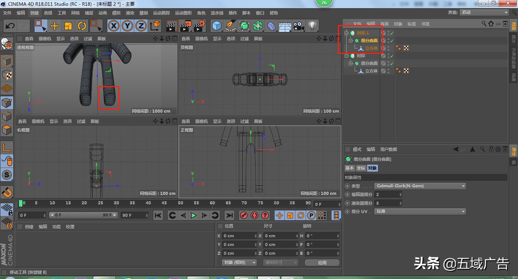Collapse the 对称.1 tree item

click(346, 33)
